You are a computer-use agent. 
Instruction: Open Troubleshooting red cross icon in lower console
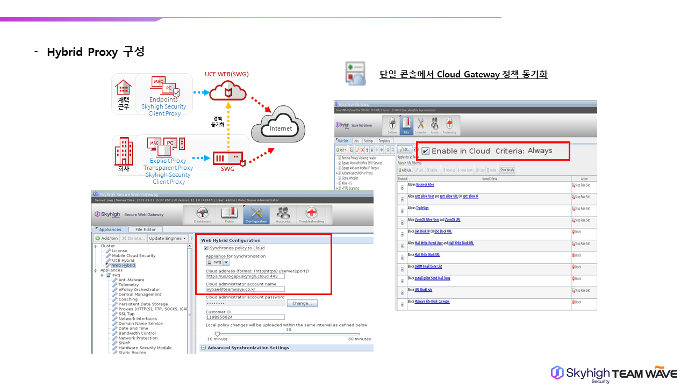[311, 213]
